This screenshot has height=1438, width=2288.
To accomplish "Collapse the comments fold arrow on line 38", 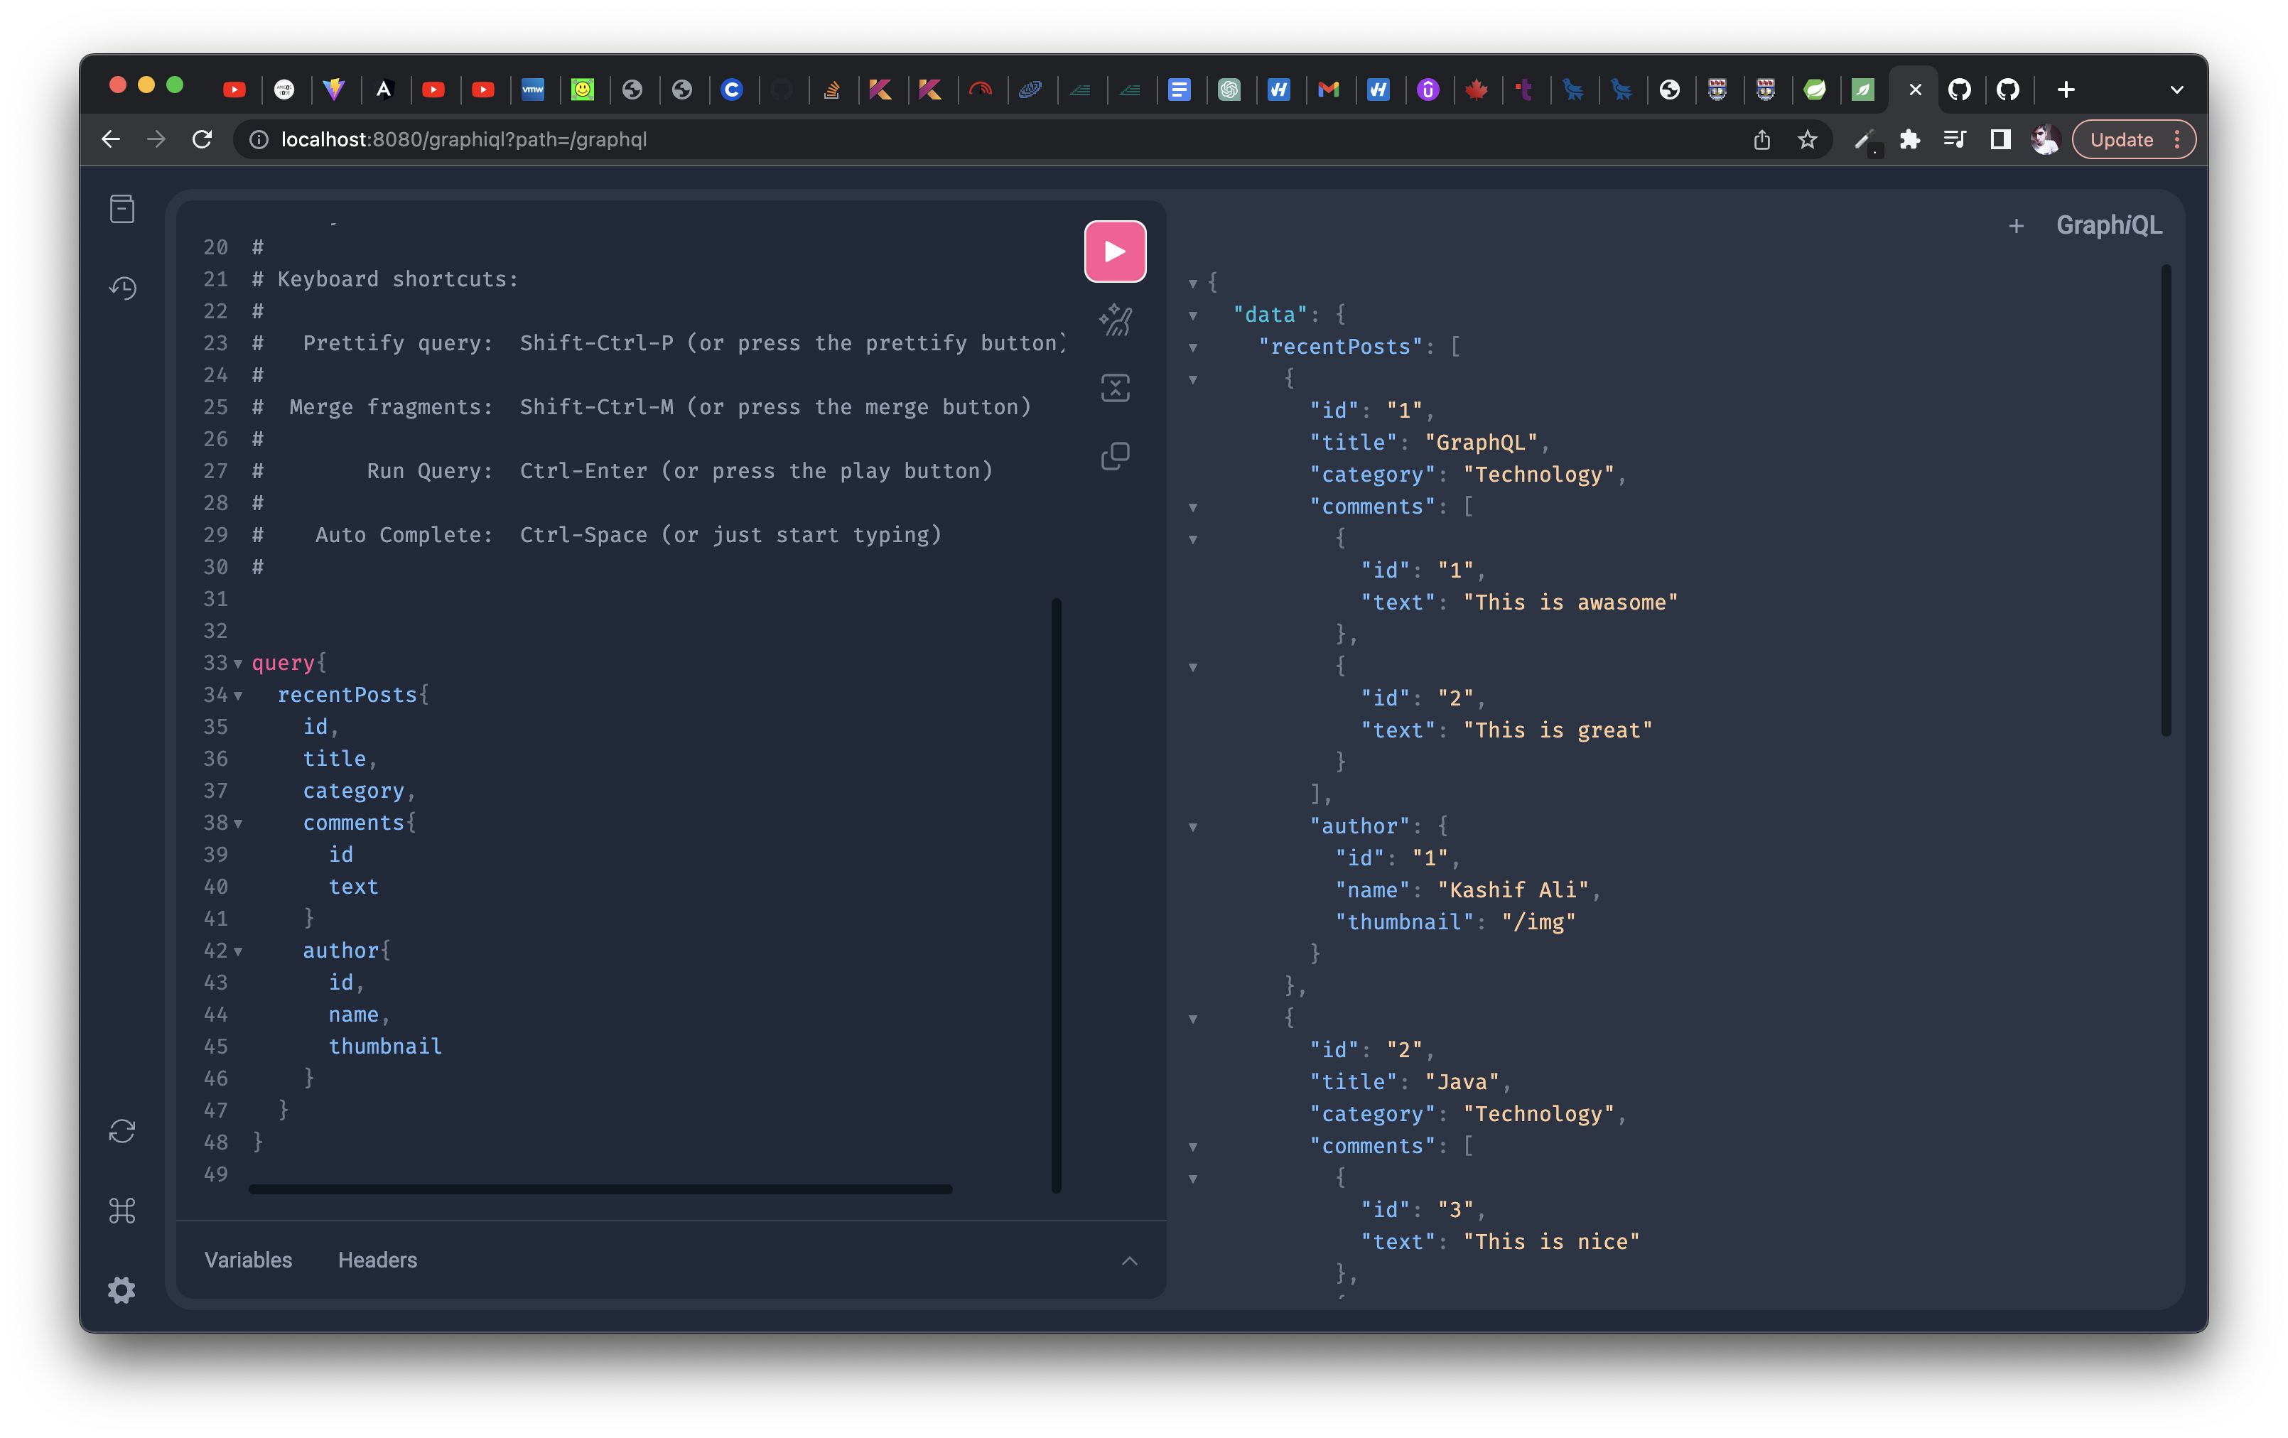I will (239, 823).
